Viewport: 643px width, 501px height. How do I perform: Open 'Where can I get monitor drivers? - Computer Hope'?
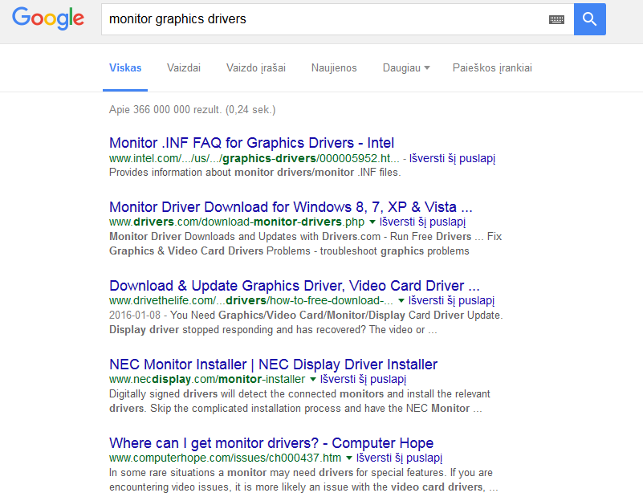tap(271, 442)
